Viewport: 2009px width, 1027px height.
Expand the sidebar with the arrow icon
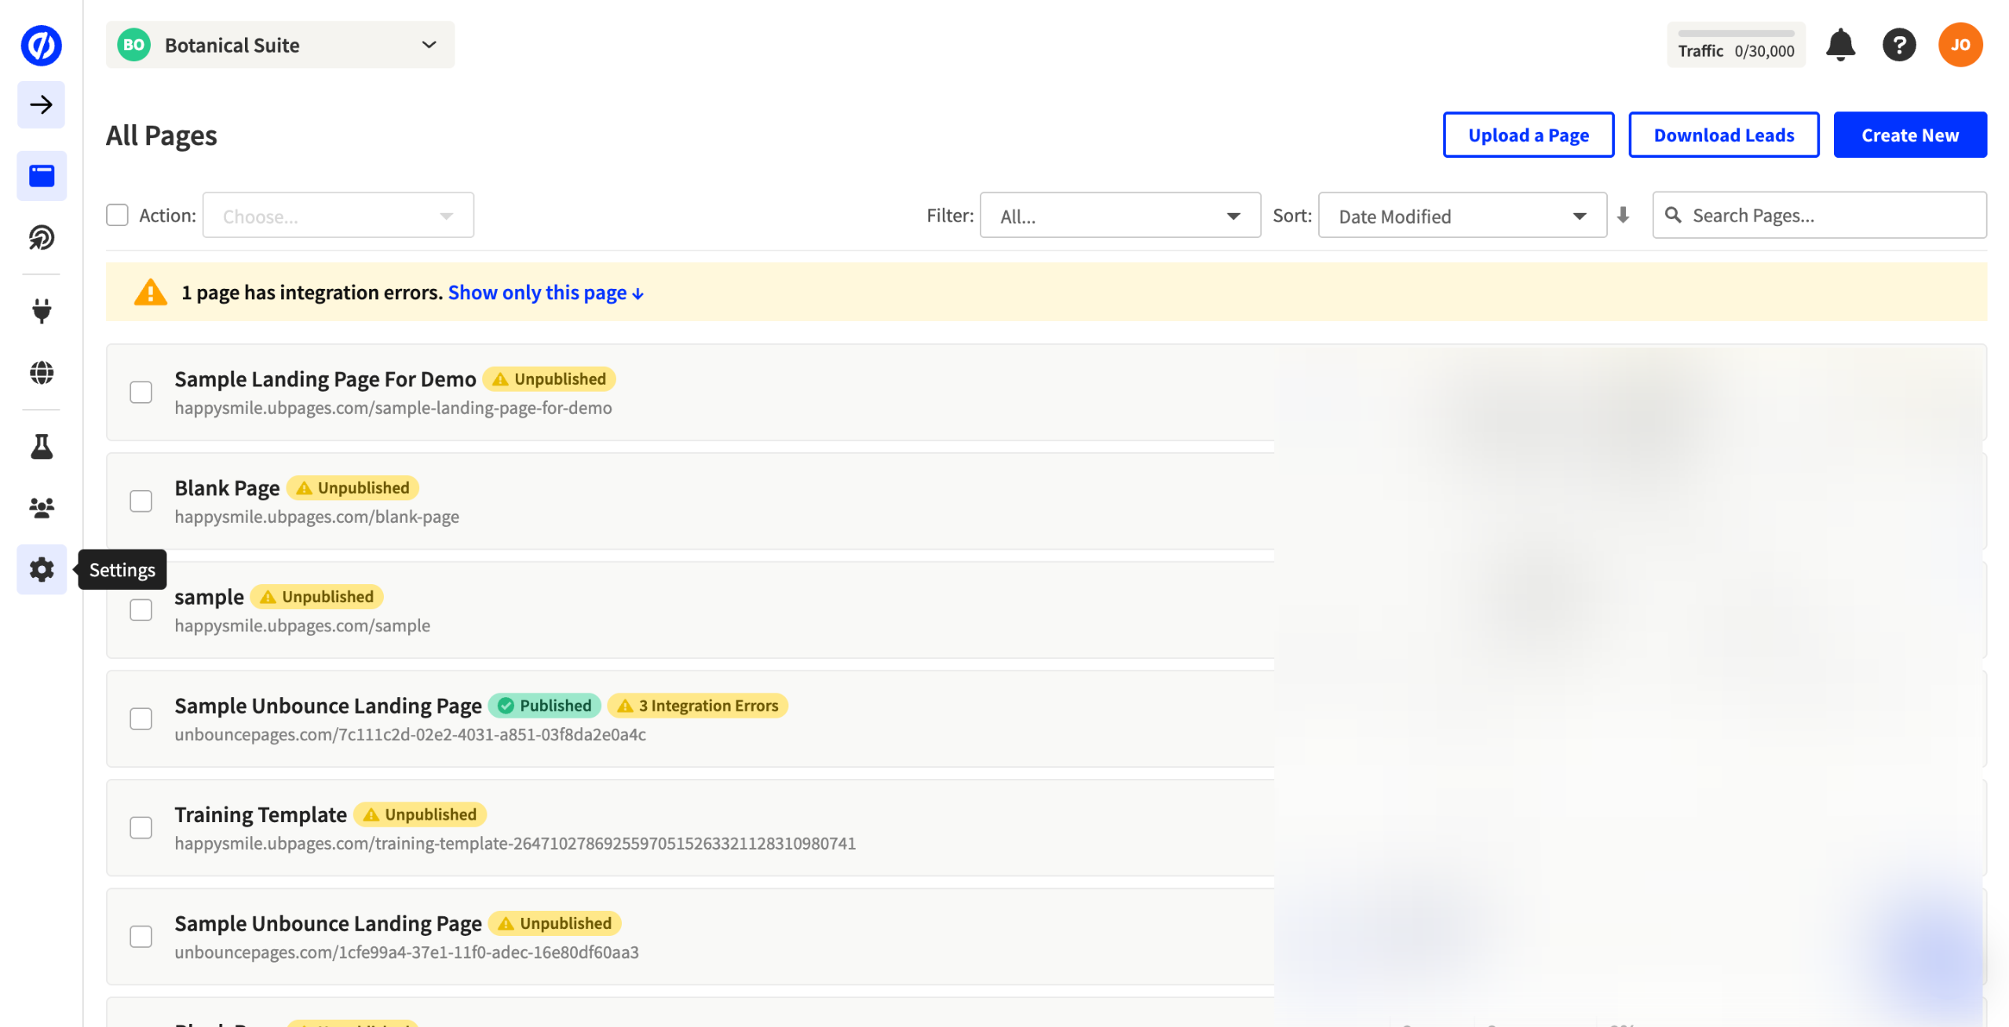(x=41, y=104)
